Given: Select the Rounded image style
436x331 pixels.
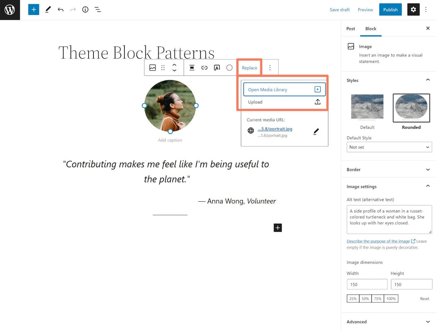Looking at the screenshot, I should [x=411, y=108].
